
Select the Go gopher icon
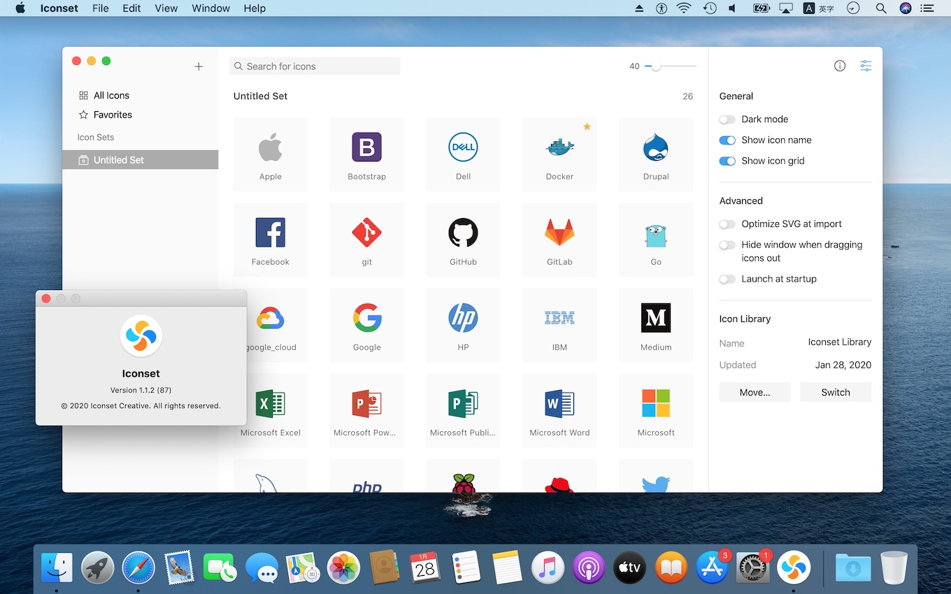656,236
